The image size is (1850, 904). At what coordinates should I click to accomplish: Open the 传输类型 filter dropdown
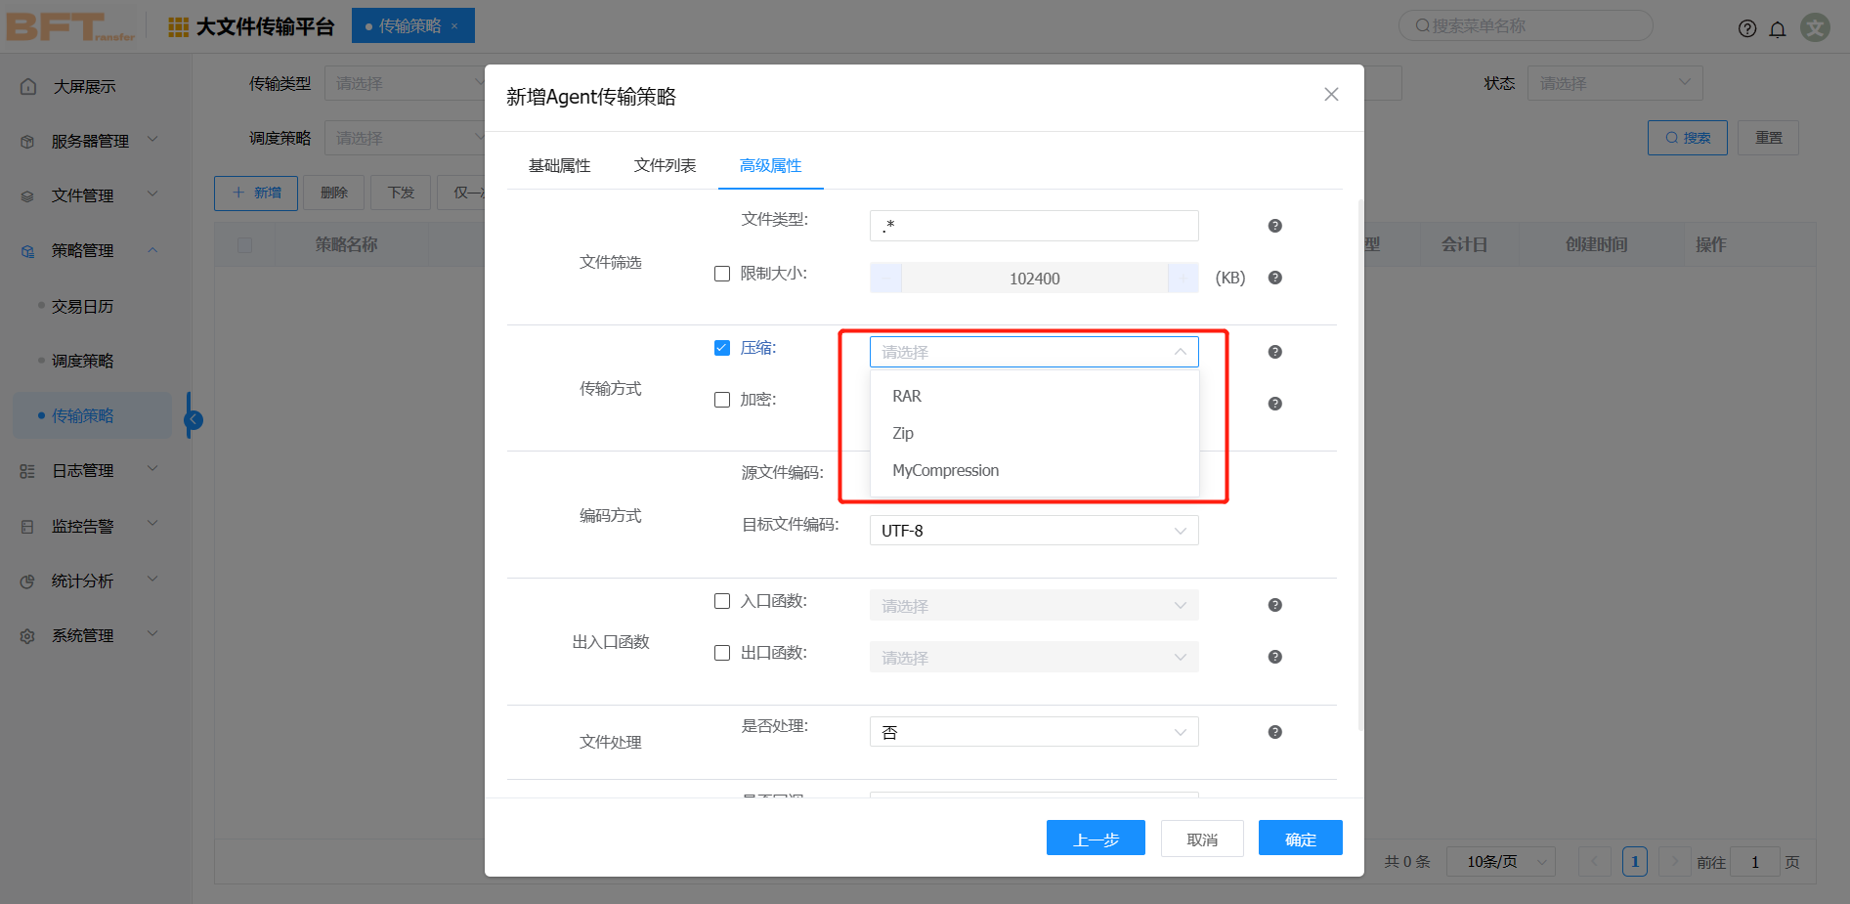pos(405,84)
